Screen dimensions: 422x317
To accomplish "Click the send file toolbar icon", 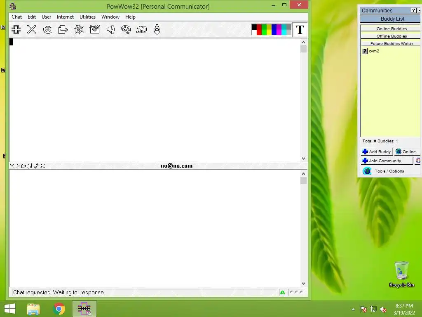I will (63, 29).
